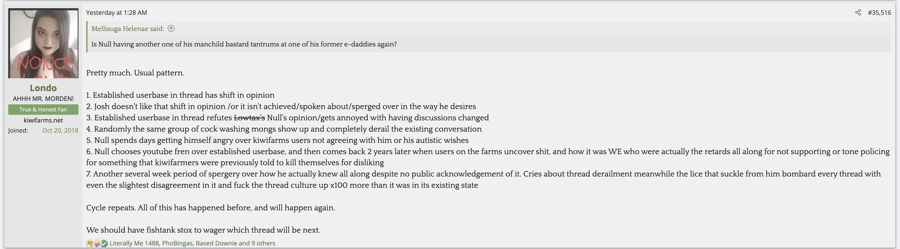Open the "PhoBingas" reactor name

click(x=177, y=243)
